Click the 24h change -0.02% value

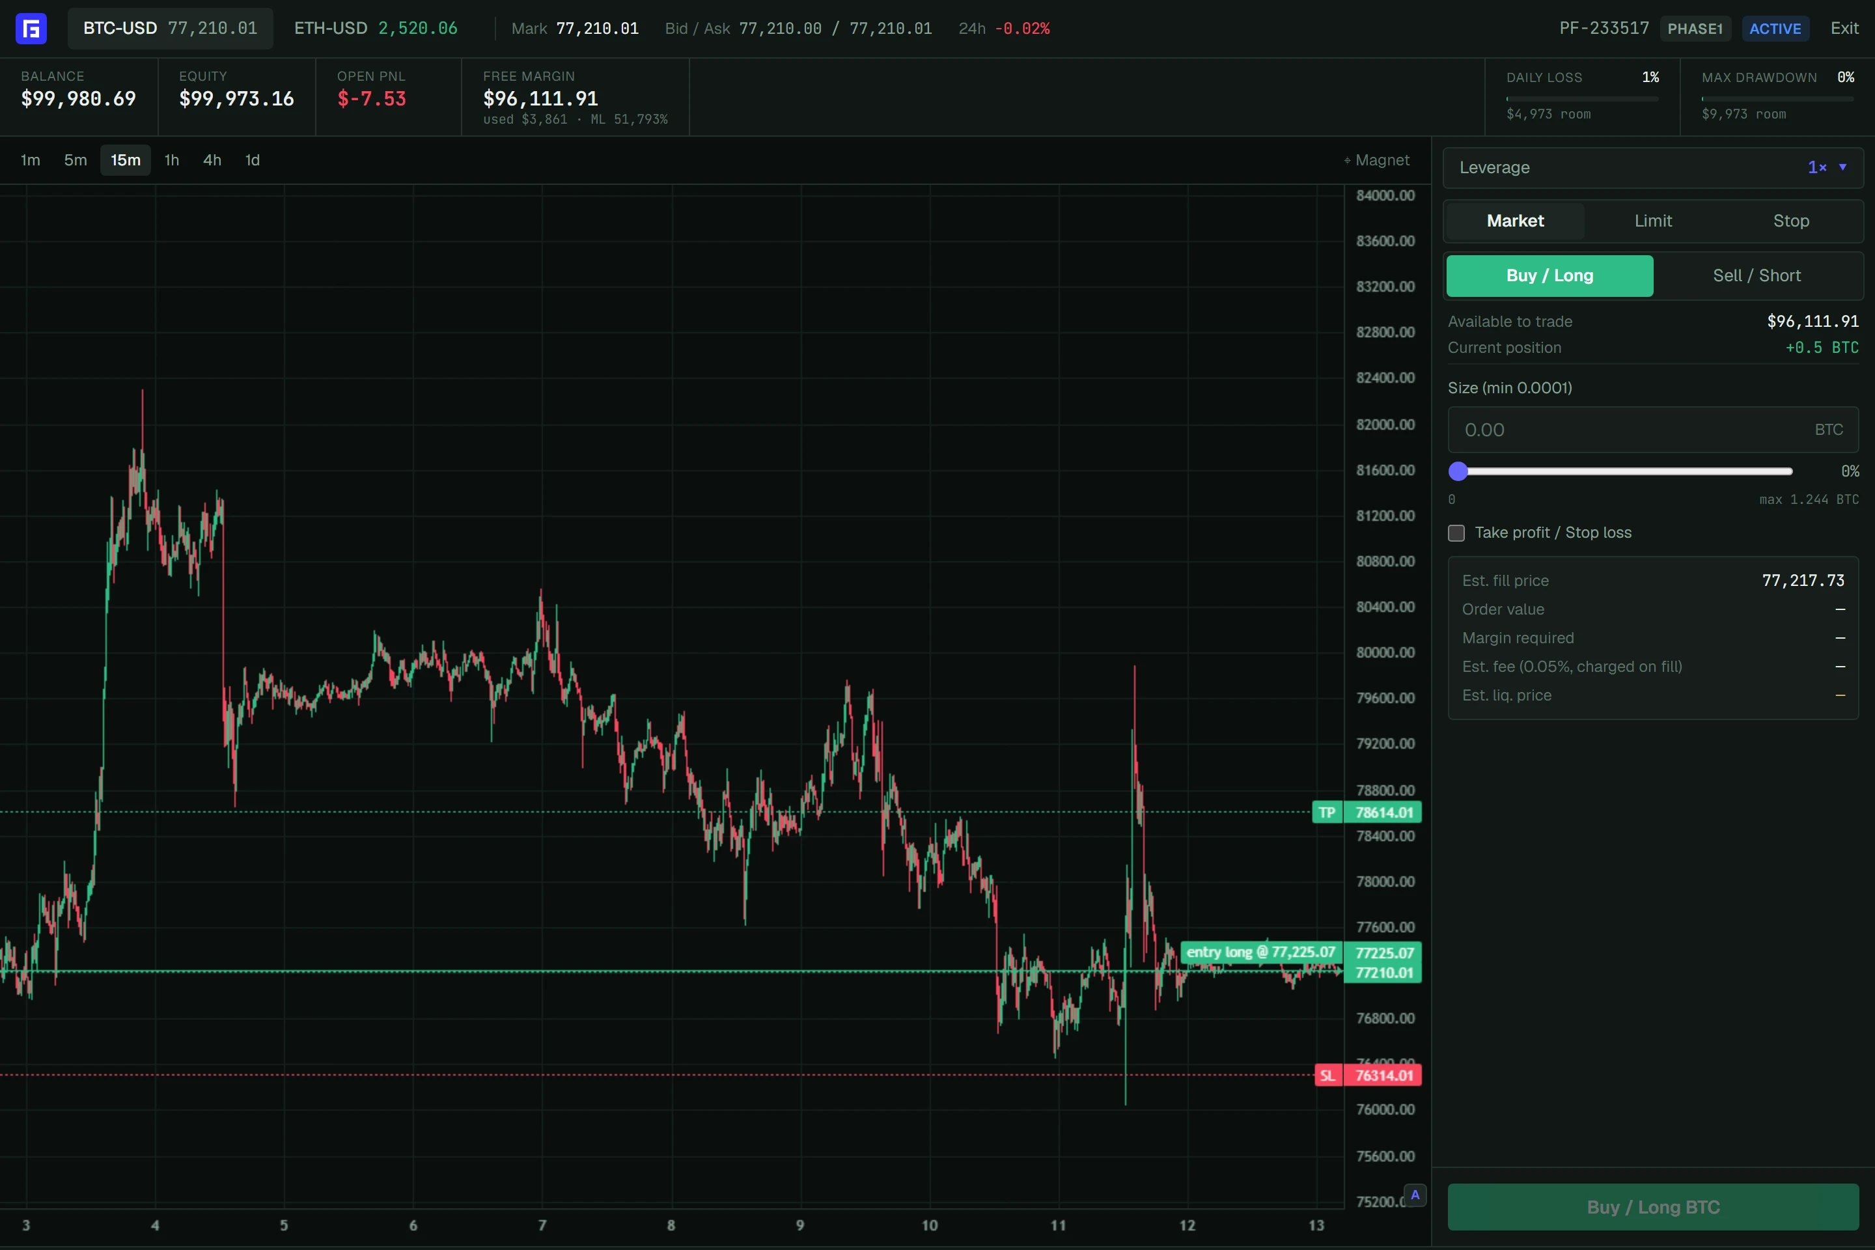(x=1022, y=29)
